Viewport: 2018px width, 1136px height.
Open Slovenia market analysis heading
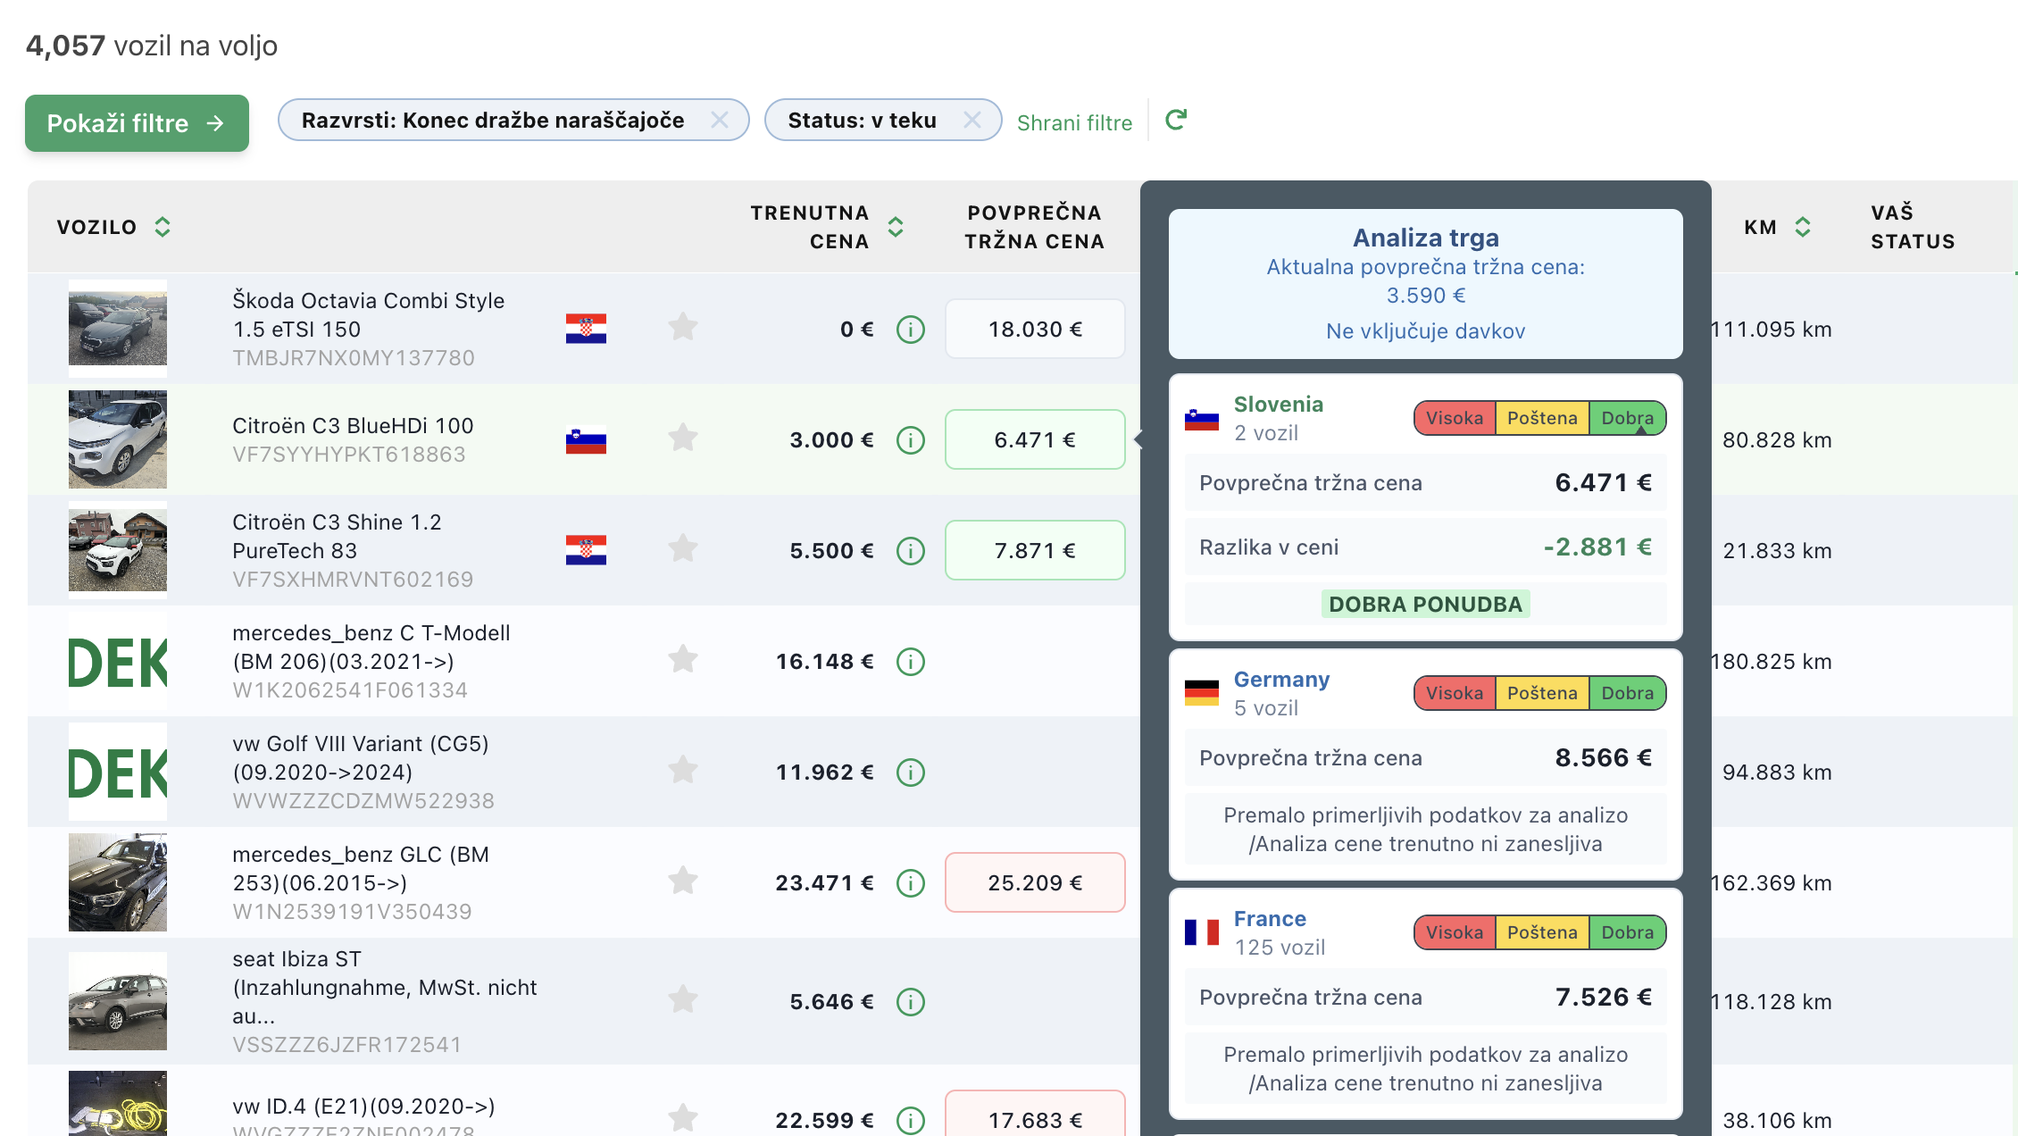[1278, 405]
